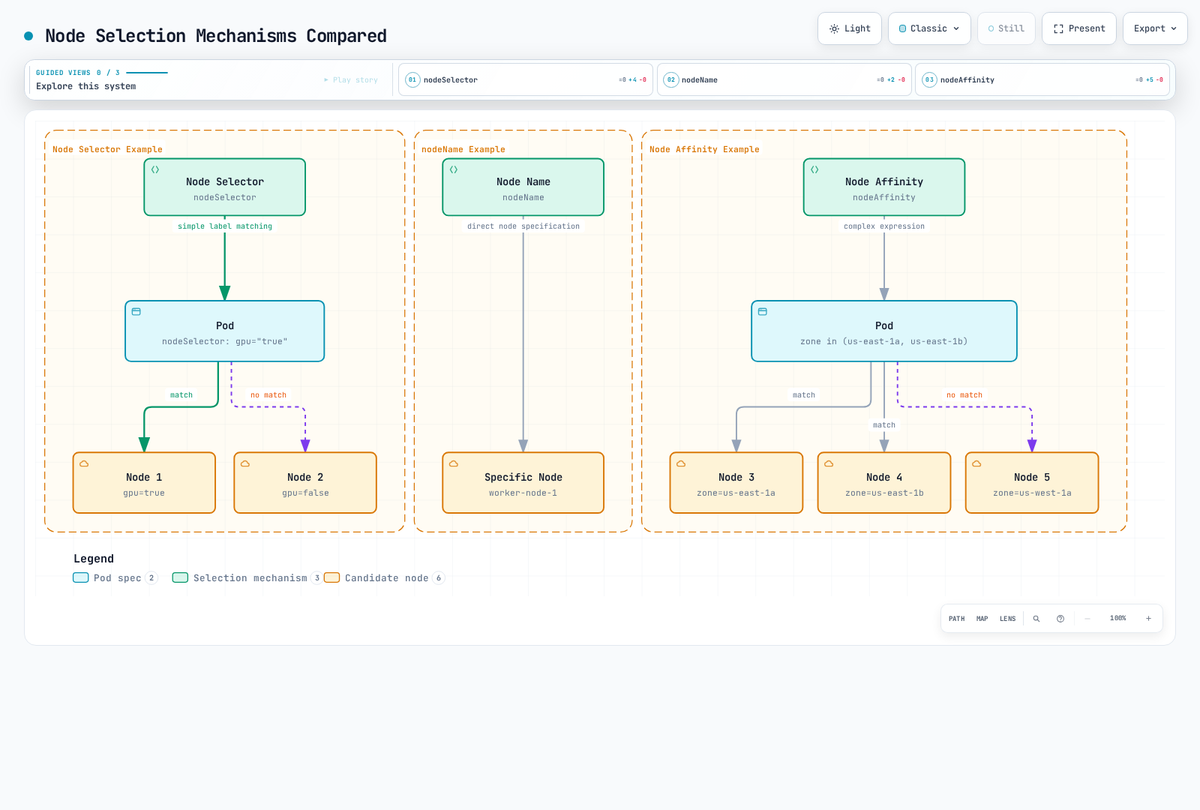Toggle the Still animation mode
This screenshot has width=1200, height=810.
[x=1006, y=28]
